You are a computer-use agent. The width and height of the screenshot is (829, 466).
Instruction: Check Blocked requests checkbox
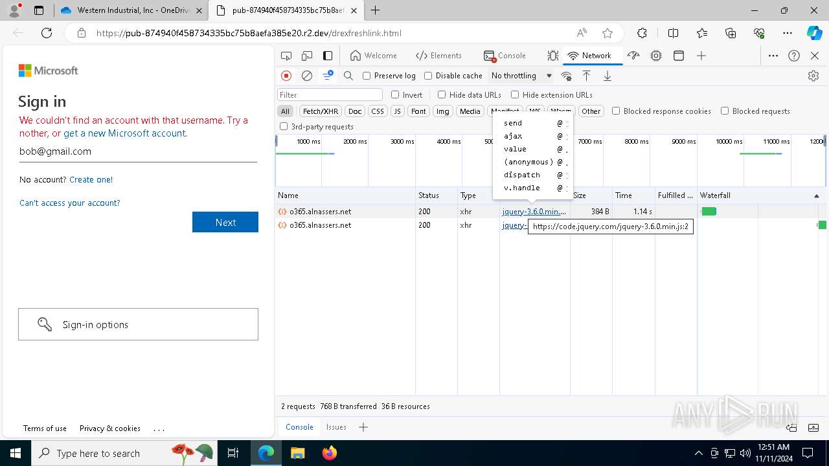725,111
